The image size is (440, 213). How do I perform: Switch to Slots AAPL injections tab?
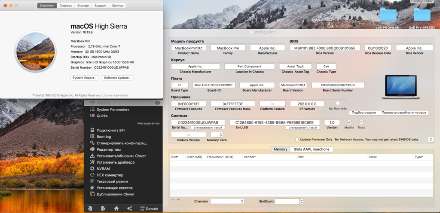pos(312,149)
